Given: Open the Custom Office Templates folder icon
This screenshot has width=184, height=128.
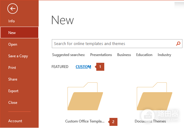Looking at the screenshot, I should 85,96.
